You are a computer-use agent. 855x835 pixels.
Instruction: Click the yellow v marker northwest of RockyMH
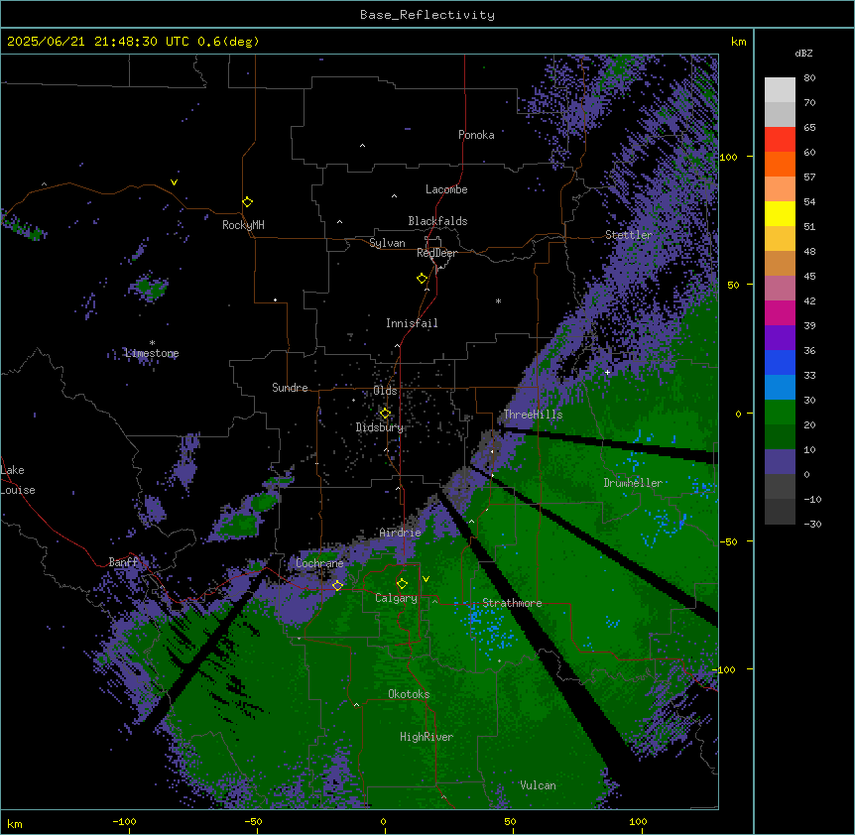(x=174, y=182)
